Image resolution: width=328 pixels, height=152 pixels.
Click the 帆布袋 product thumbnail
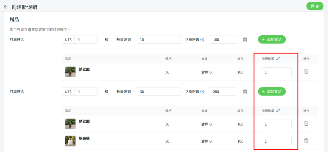point(70,141)
